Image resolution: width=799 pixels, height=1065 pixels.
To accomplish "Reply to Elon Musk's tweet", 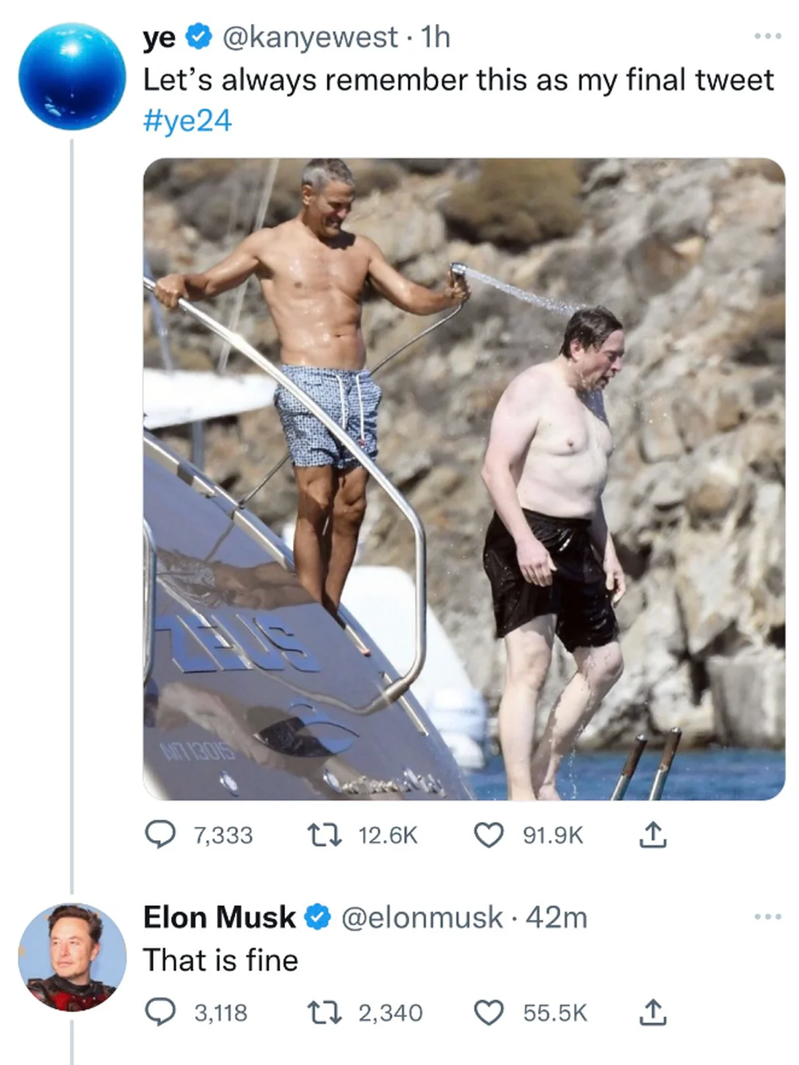I will pos(160,1012).
